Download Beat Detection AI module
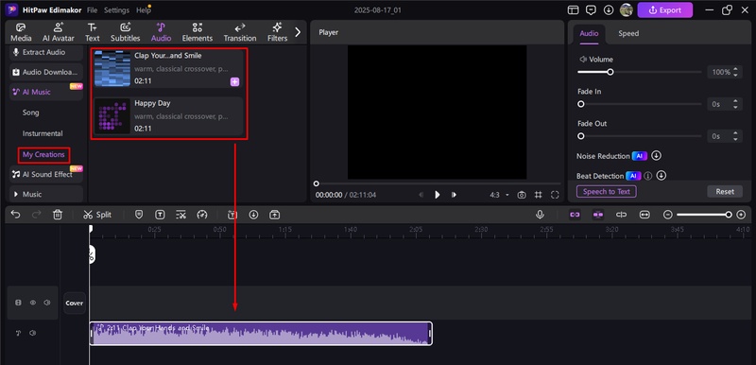756x365 pixels. click(661, 176)
